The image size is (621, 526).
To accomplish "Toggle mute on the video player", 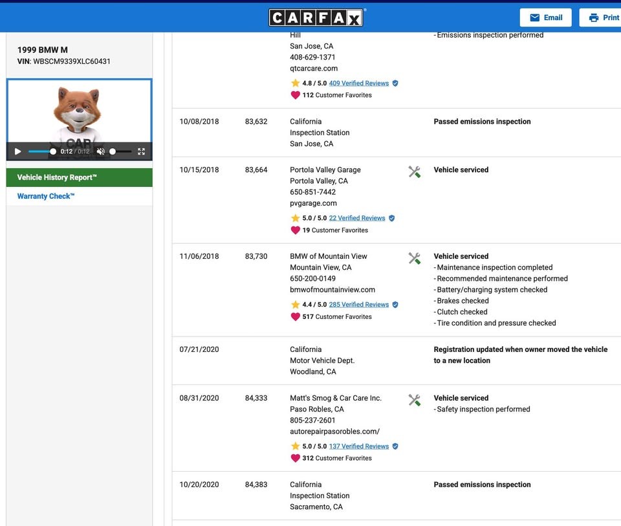I will 100,151.
